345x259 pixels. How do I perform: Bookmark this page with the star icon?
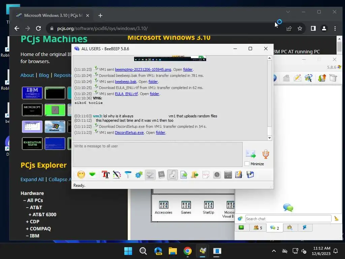click(x=300, y=28)
